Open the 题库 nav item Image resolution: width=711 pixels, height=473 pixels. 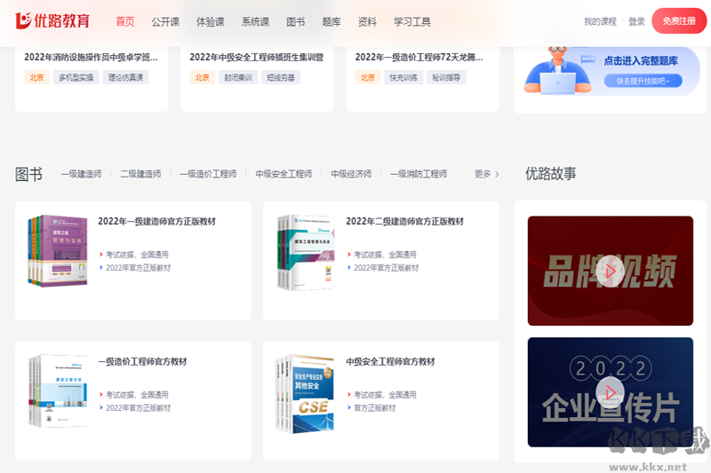332,21
